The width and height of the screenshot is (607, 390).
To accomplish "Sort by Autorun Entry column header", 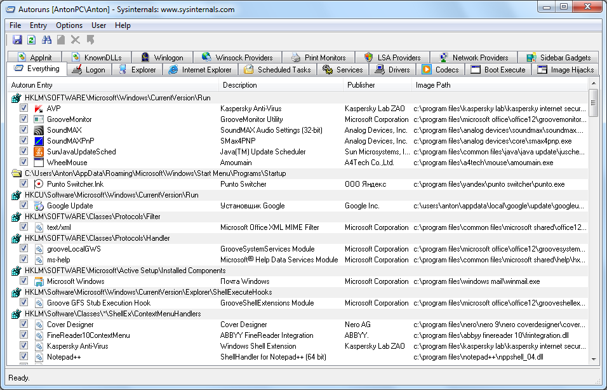I will (x=113, y=85).
